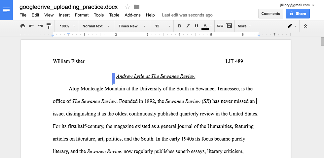Open the Docs home icon
Image resolution: width=324 pixels, height=158 pixels.
[6, 10]
